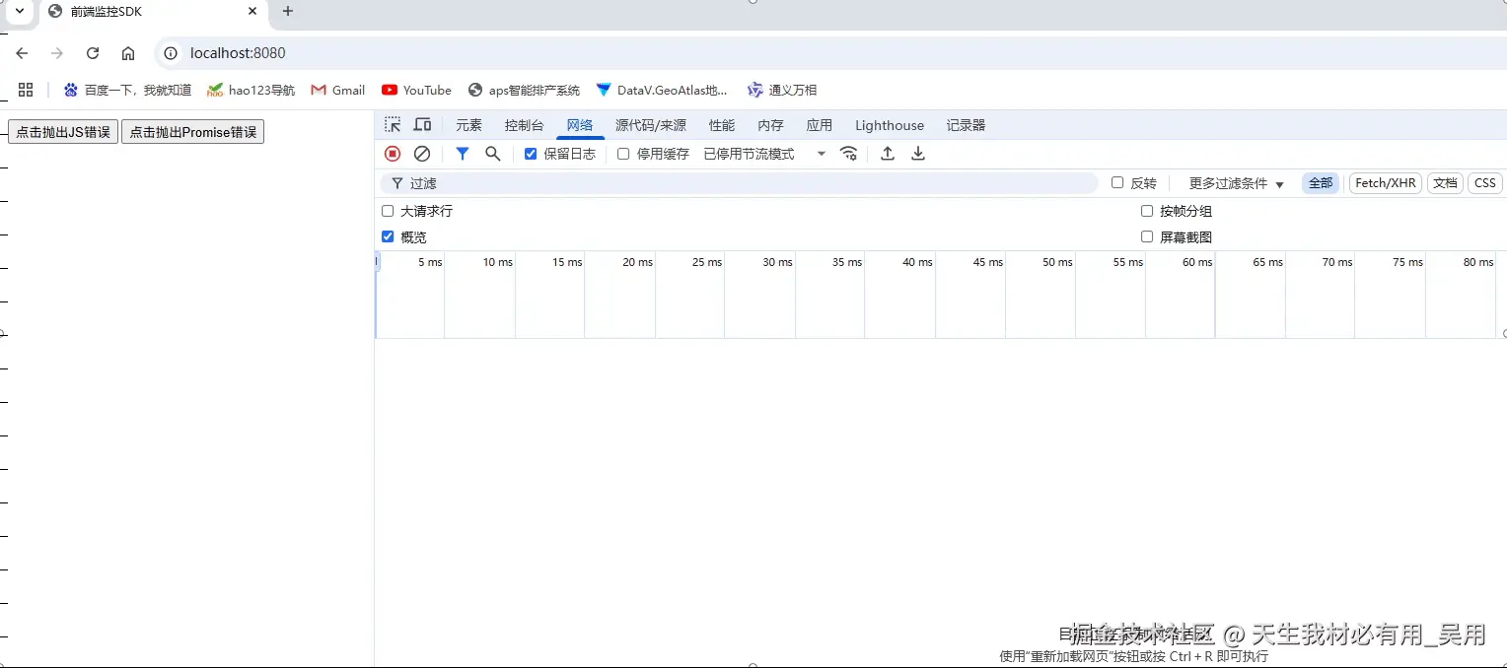Open the apps grid bookmark icon

coord(26,90)
